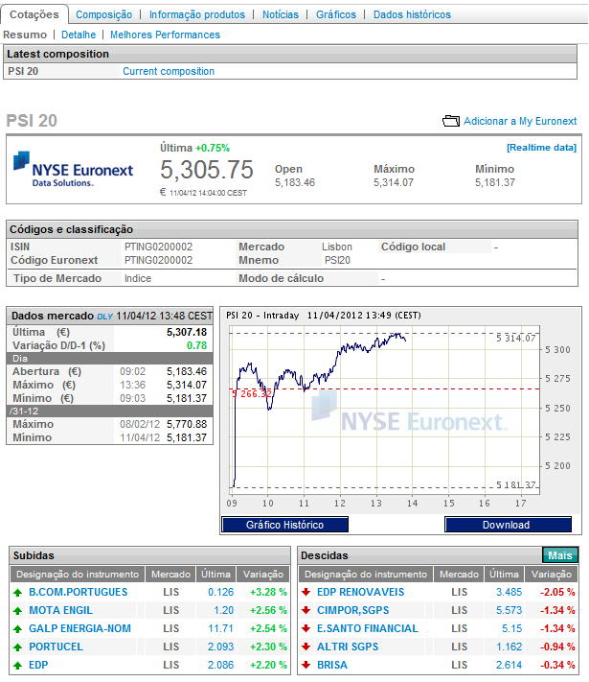Open GALP ENERGIA-NOM instrument link
589x682 pixels.
point(79,628)
